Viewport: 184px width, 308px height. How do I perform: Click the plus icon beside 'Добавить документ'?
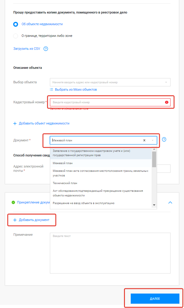[15, 220]
